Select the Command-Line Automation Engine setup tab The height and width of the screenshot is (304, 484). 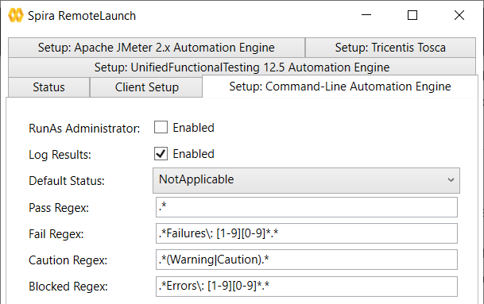click(x=340, y=87)
